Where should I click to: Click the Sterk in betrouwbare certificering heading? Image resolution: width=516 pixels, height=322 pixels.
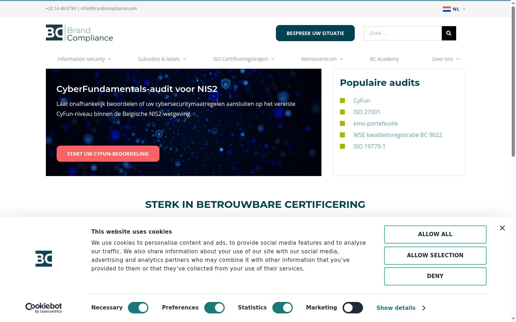click(x=255, y=204)
